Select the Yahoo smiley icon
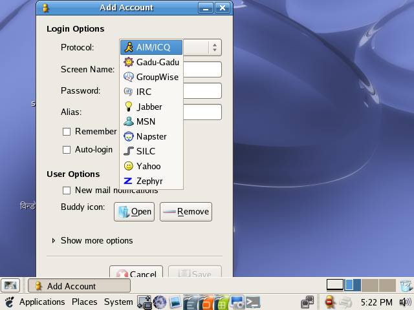Image resolution: width=414 pixels, height=310 pixels. [x=128, y=166]
